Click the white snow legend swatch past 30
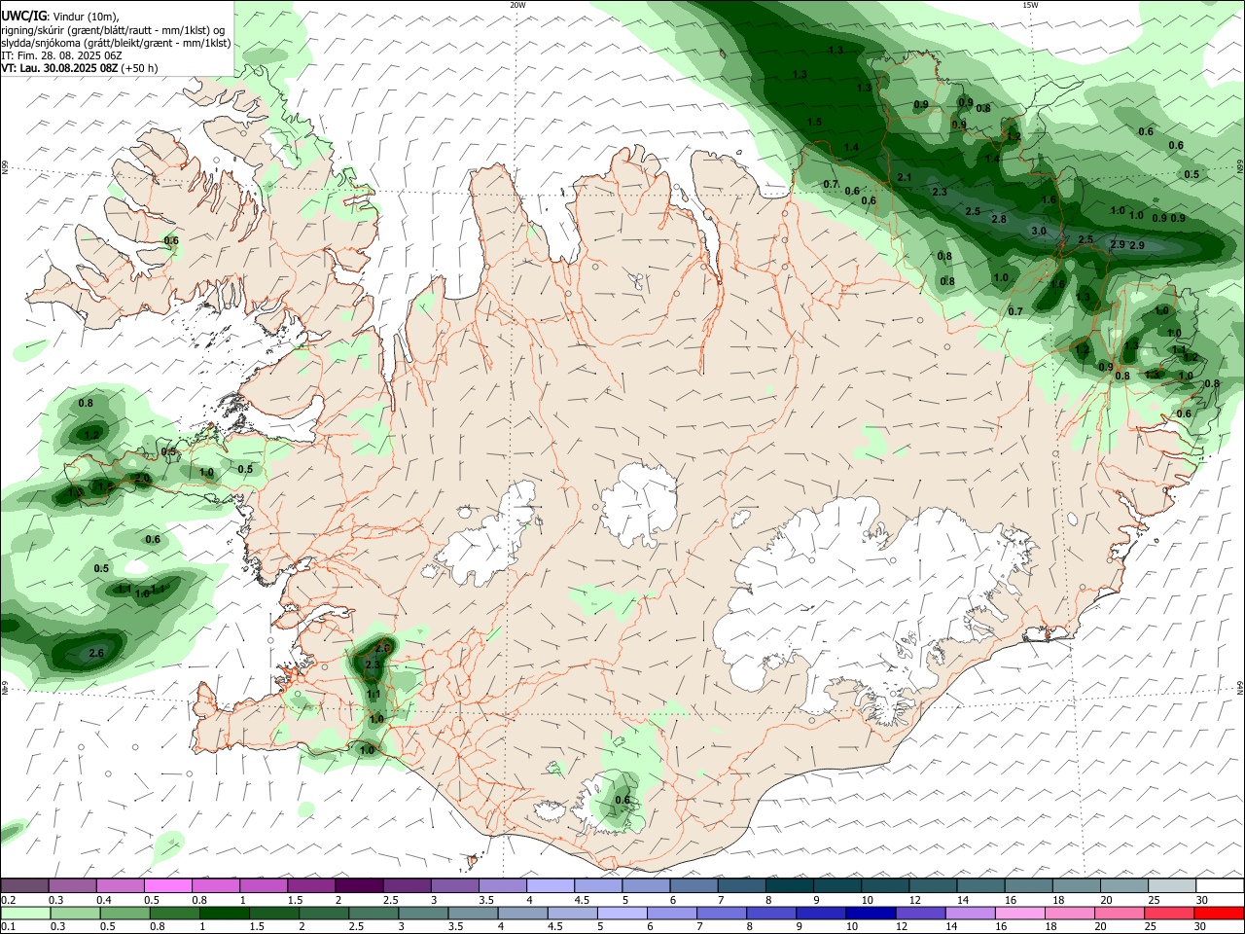This screenshot has width=1245, height=934. pos(1220,886)
